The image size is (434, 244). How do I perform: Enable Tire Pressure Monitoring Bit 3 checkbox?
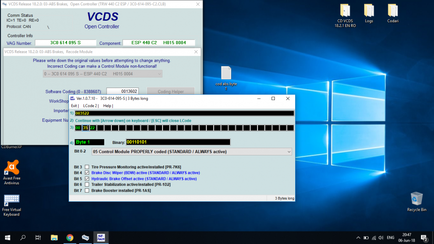click(x=87, y=167)
